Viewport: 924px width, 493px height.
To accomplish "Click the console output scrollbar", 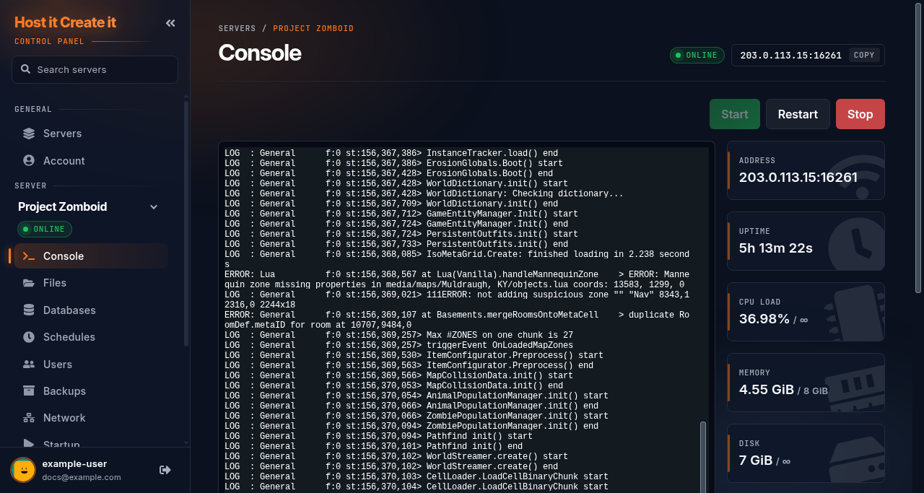I will point(703,458).
